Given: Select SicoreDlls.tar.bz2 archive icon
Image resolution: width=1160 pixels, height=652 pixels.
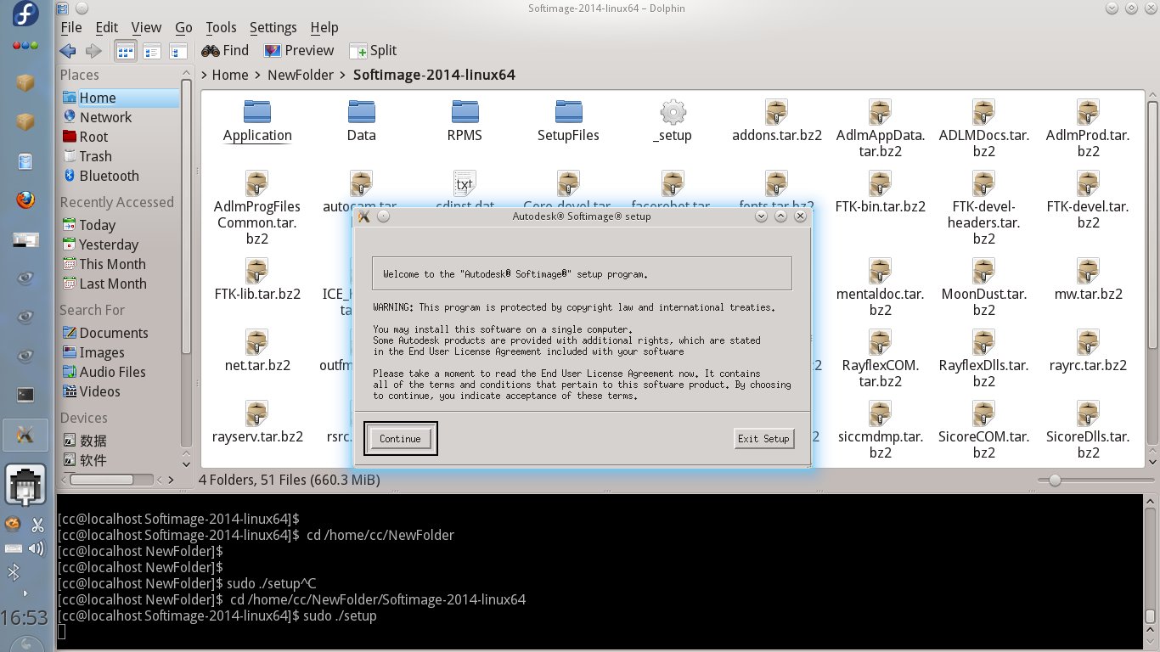Looking at the screenshot, I should 1089,413.
